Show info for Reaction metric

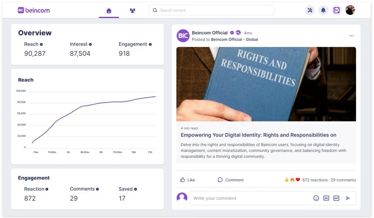(x=47, y=189)
